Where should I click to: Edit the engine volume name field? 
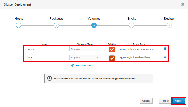(x=45, y=49)
